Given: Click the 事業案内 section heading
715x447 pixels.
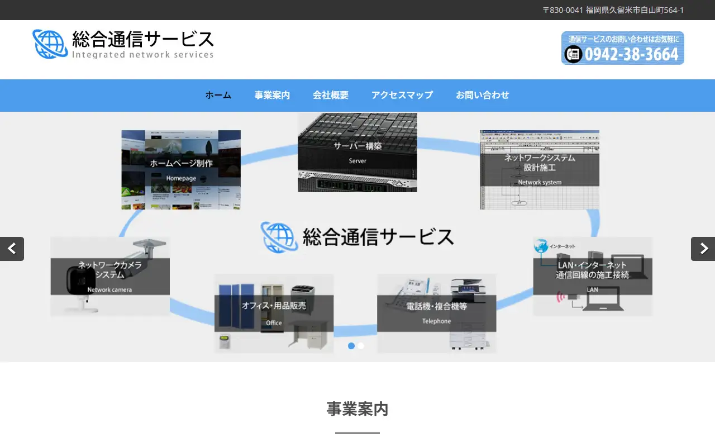Looking at the screenshot, I should tap(357, 409).
